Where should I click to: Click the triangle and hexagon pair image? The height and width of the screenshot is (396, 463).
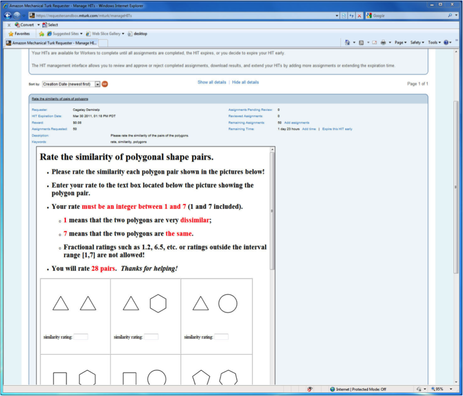click(x=145, y=304)
